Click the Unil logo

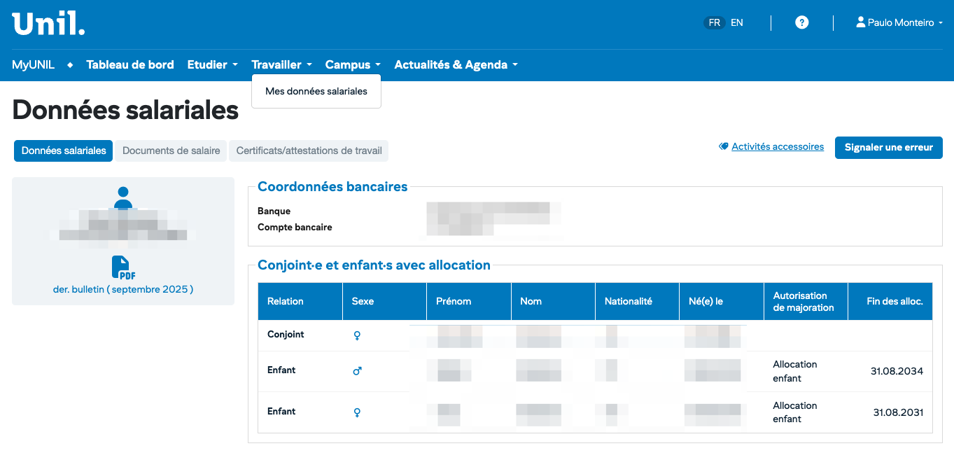coord(48,23)
